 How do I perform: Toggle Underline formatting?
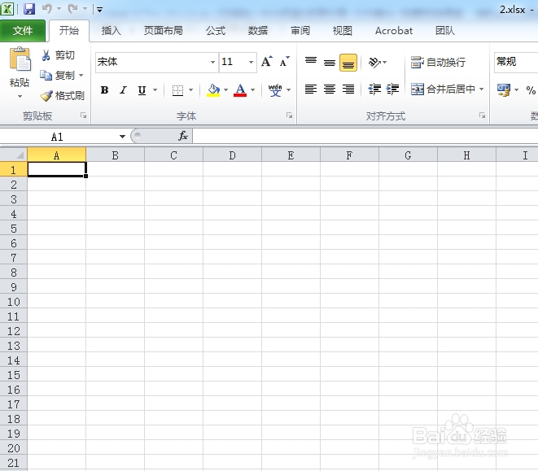tap(142, 90)
